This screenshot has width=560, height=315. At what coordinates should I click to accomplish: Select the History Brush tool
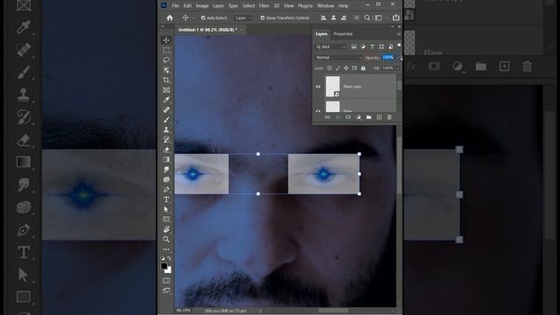pos(166,140)
